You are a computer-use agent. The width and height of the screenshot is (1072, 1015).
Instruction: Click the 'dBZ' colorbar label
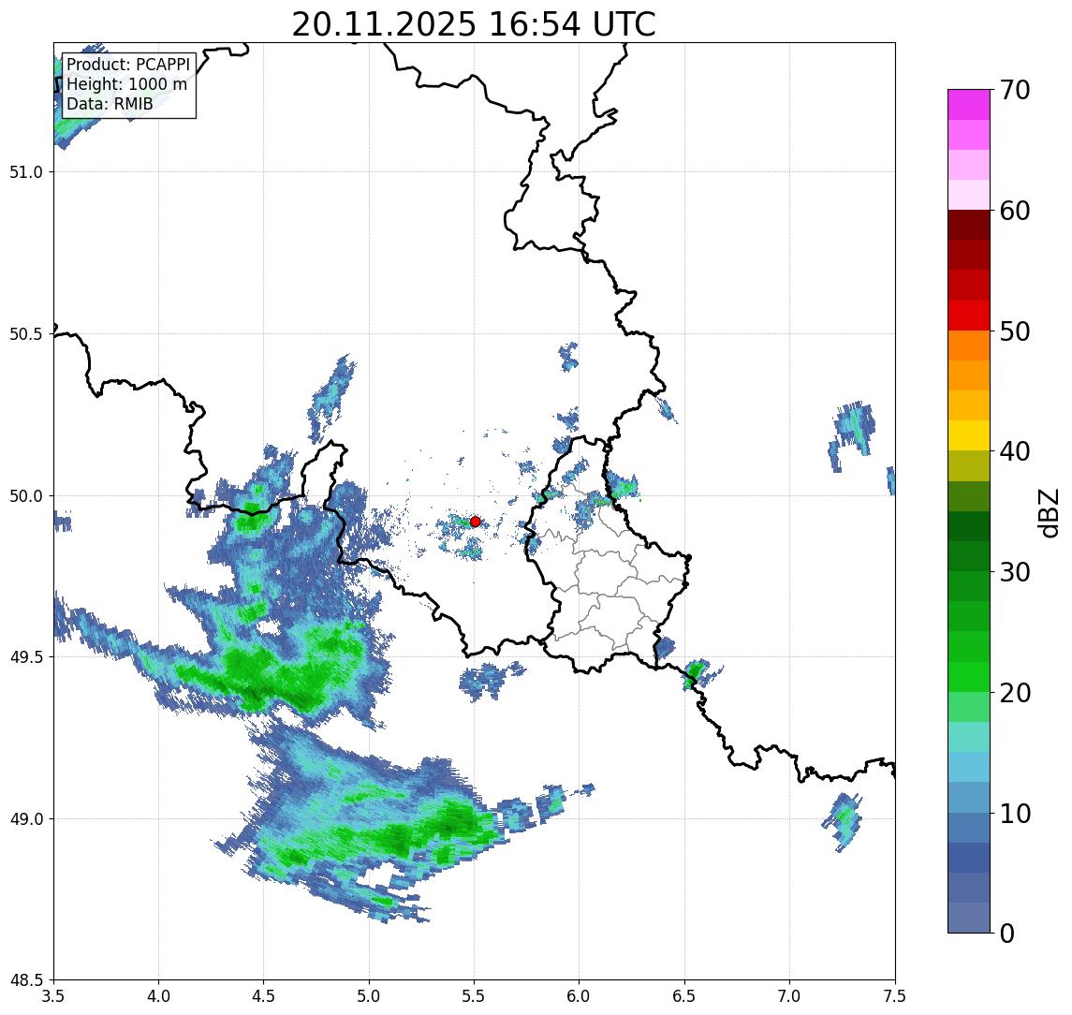click(x=1049, y=513)
